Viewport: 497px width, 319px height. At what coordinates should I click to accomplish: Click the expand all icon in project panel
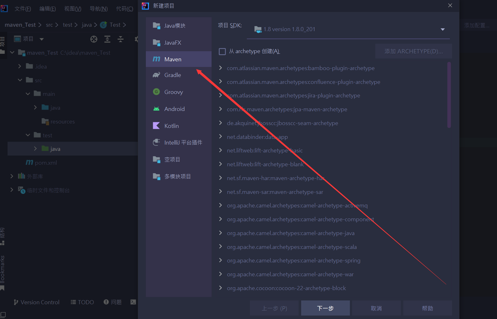[x=107, y=39]
